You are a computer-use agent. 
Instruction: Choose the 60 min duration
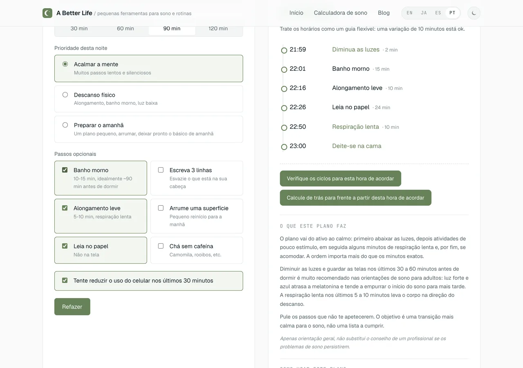(125, 29)
